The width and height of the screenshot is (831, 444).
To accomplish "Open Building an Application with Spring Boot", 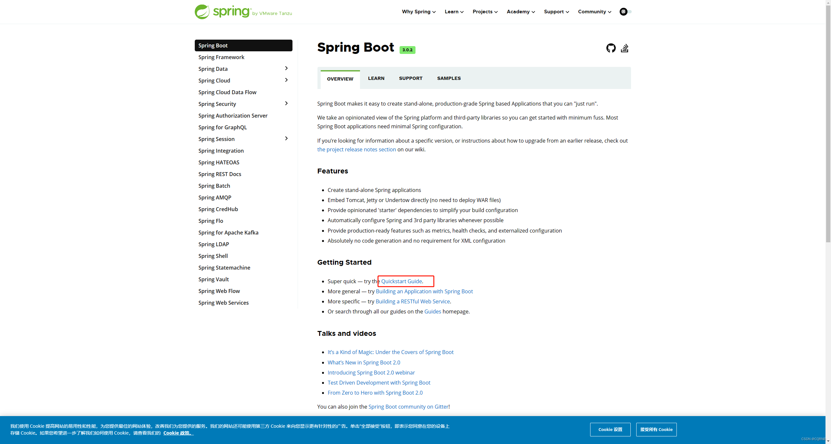I will click(424, 291).
